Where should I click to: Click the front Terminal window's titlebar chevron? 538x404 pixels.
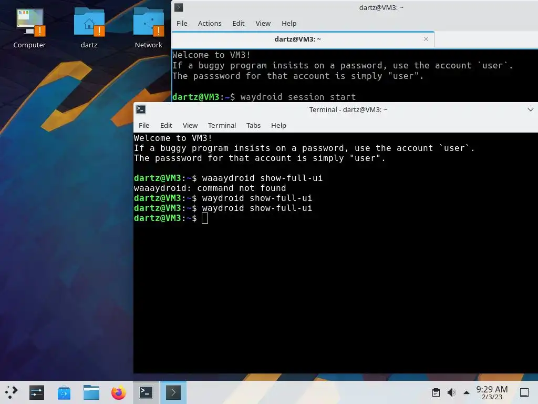[x=531, y=109]
